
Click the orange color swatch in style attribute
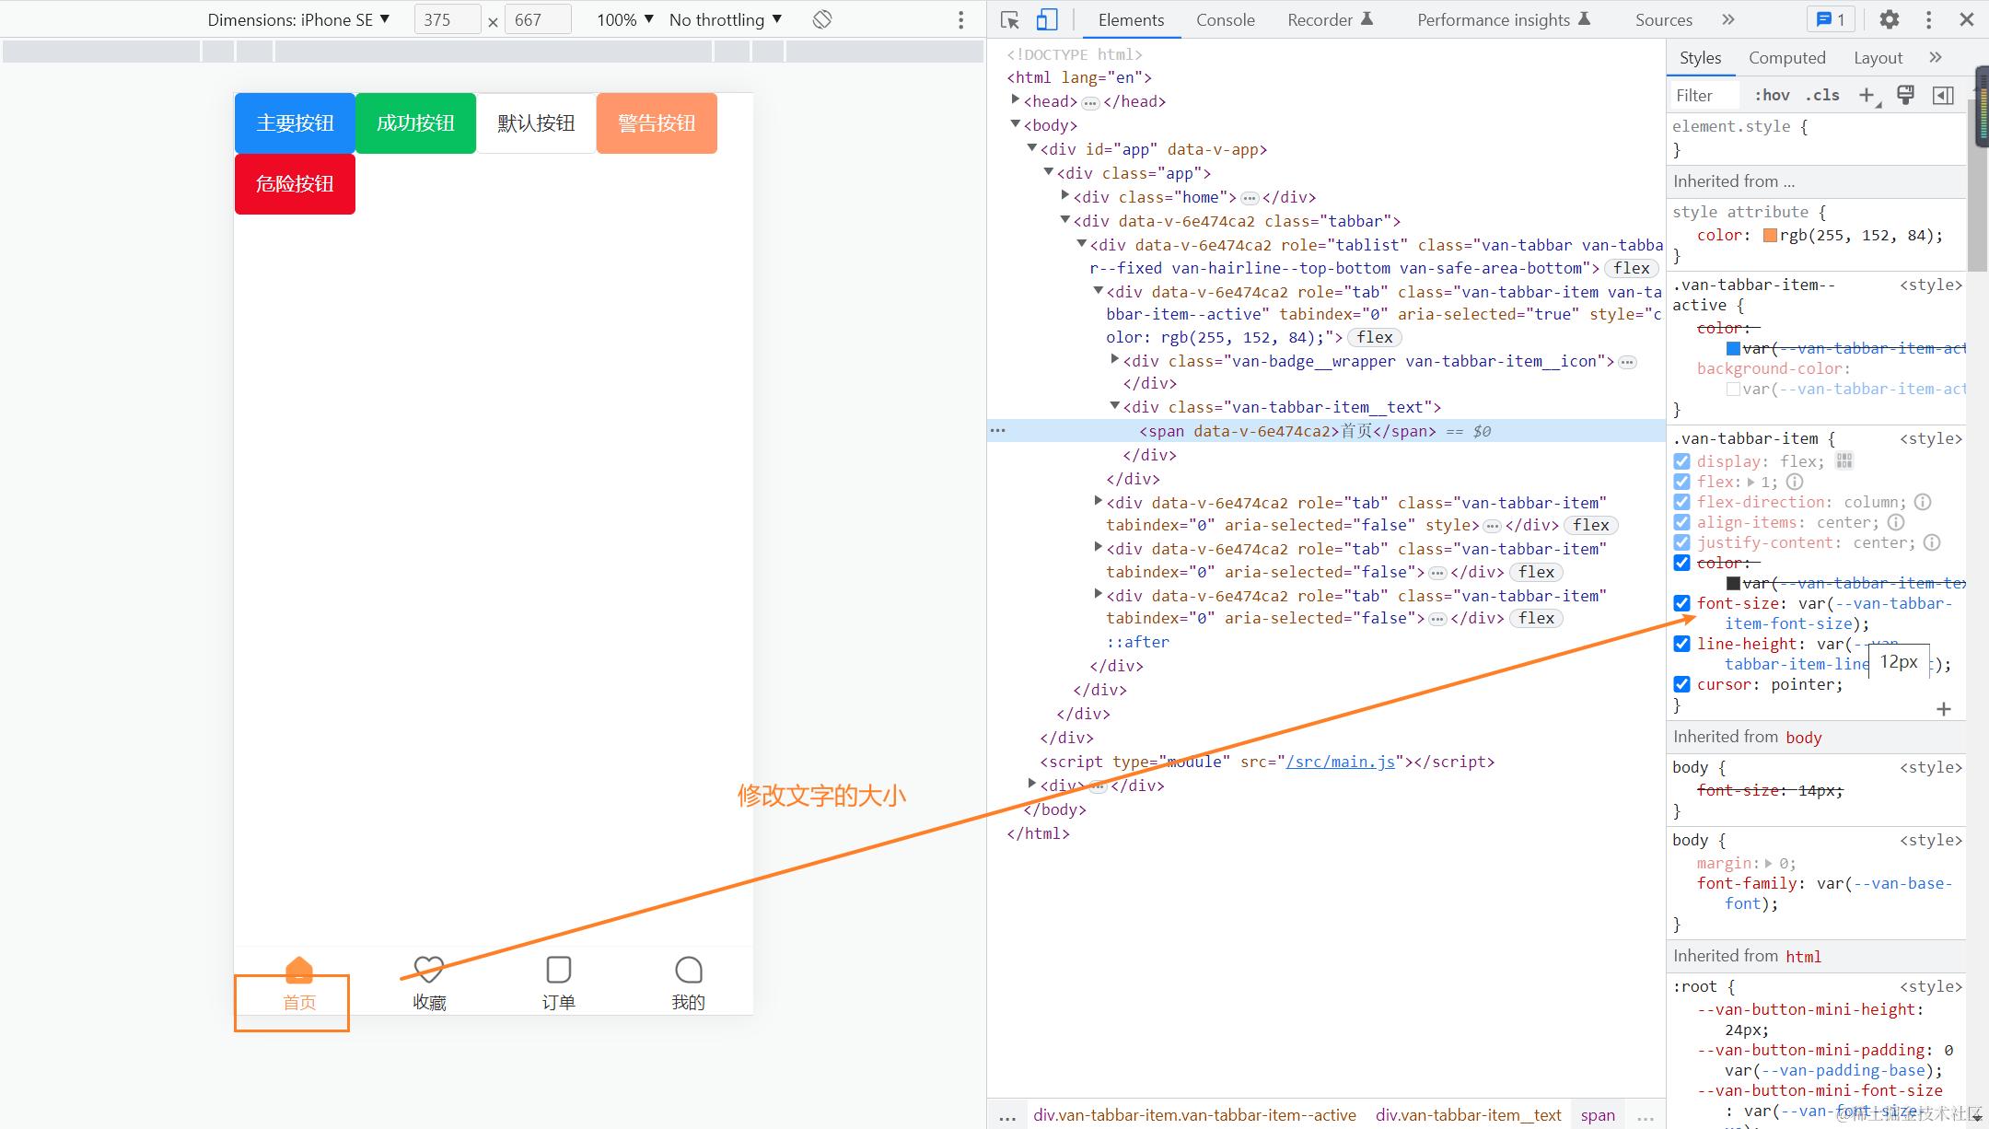pos(1770,236)
